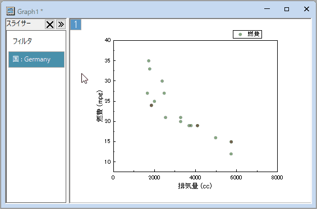Viewport: 317px width, 209px height.
Task: Minimize the Graph1 window
Action: 267,9
